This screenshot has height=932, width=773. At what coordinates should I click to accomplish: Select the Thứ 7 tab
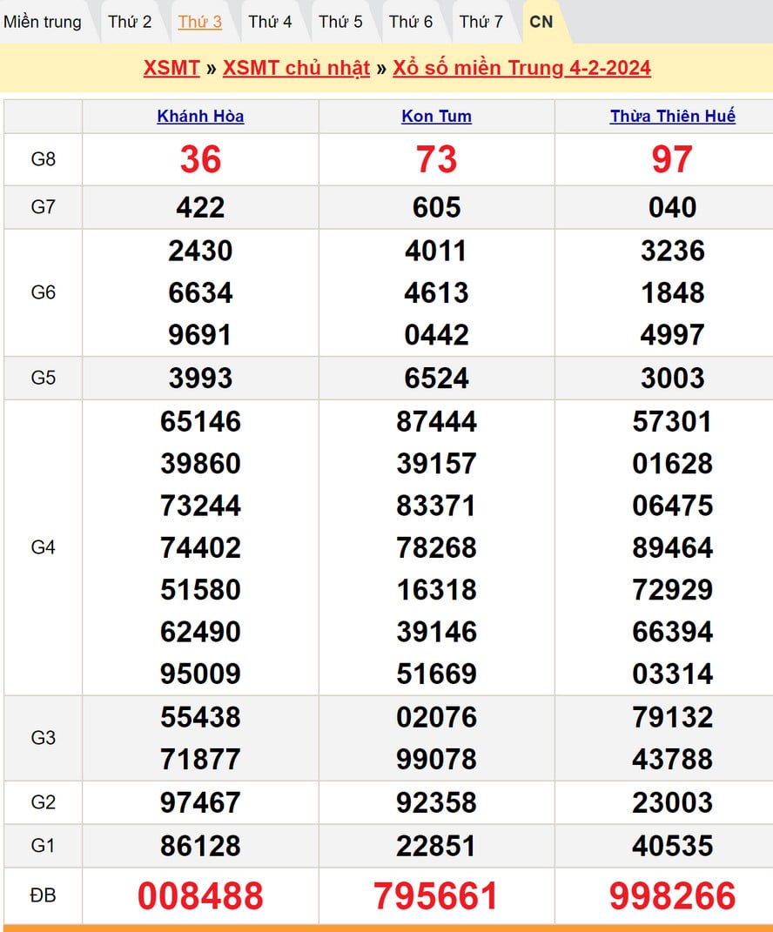pos(481,22)
